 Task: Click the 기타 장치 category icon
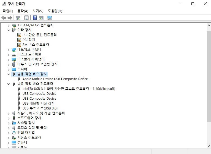click(14, 30)
